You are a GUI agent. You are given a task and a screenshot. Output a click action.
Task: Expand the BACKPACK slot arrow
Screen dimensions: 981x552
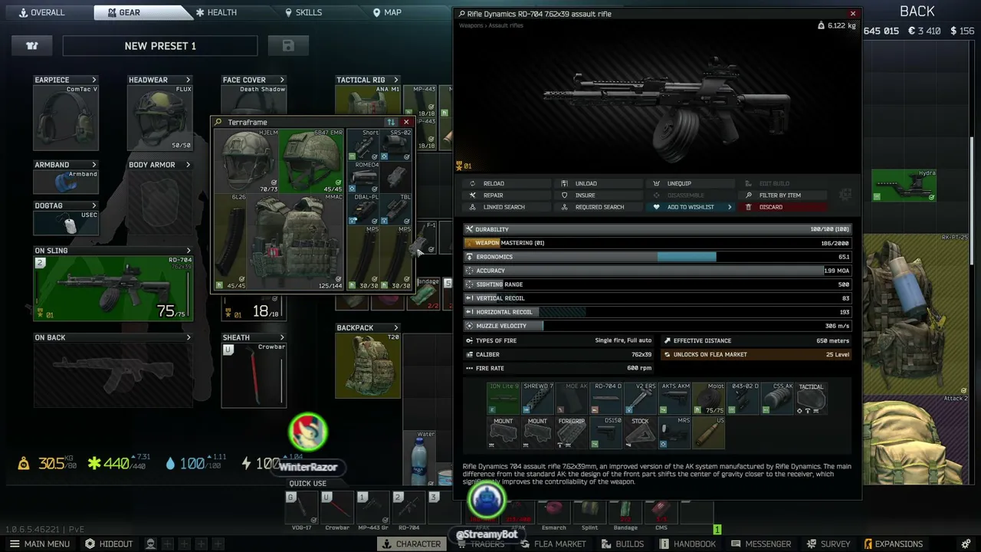click(x=396, y=328)
